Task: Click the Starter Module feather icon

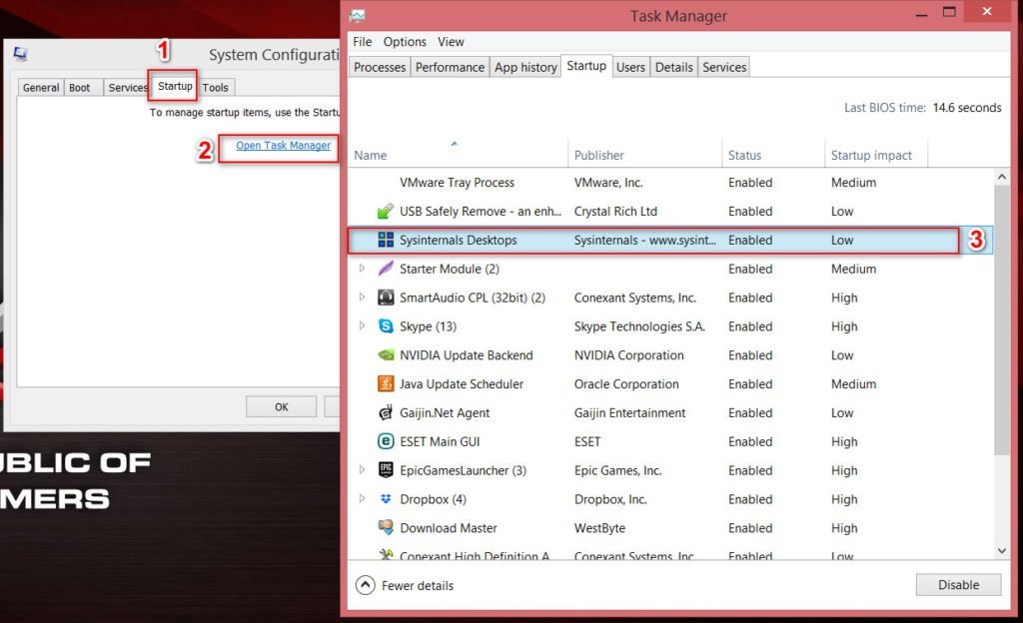Action: tap(386, 269)
